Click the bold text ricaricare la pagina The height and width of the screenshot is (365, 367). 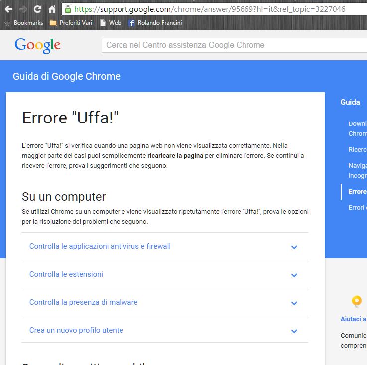(175, 156)
